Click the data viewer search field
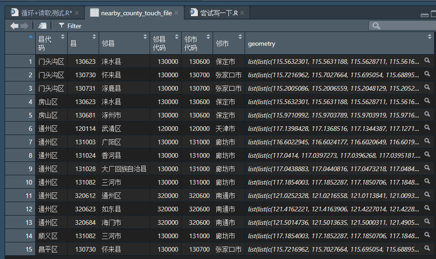 pos(403,26)
